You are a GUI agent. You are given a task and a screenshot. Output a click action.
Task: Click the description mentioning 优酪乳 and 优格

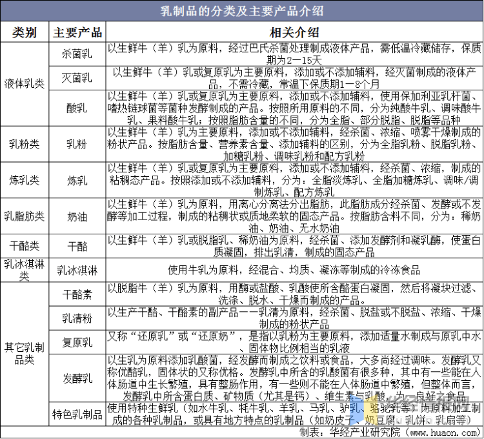pyautogui.click(x=294, y=378)
